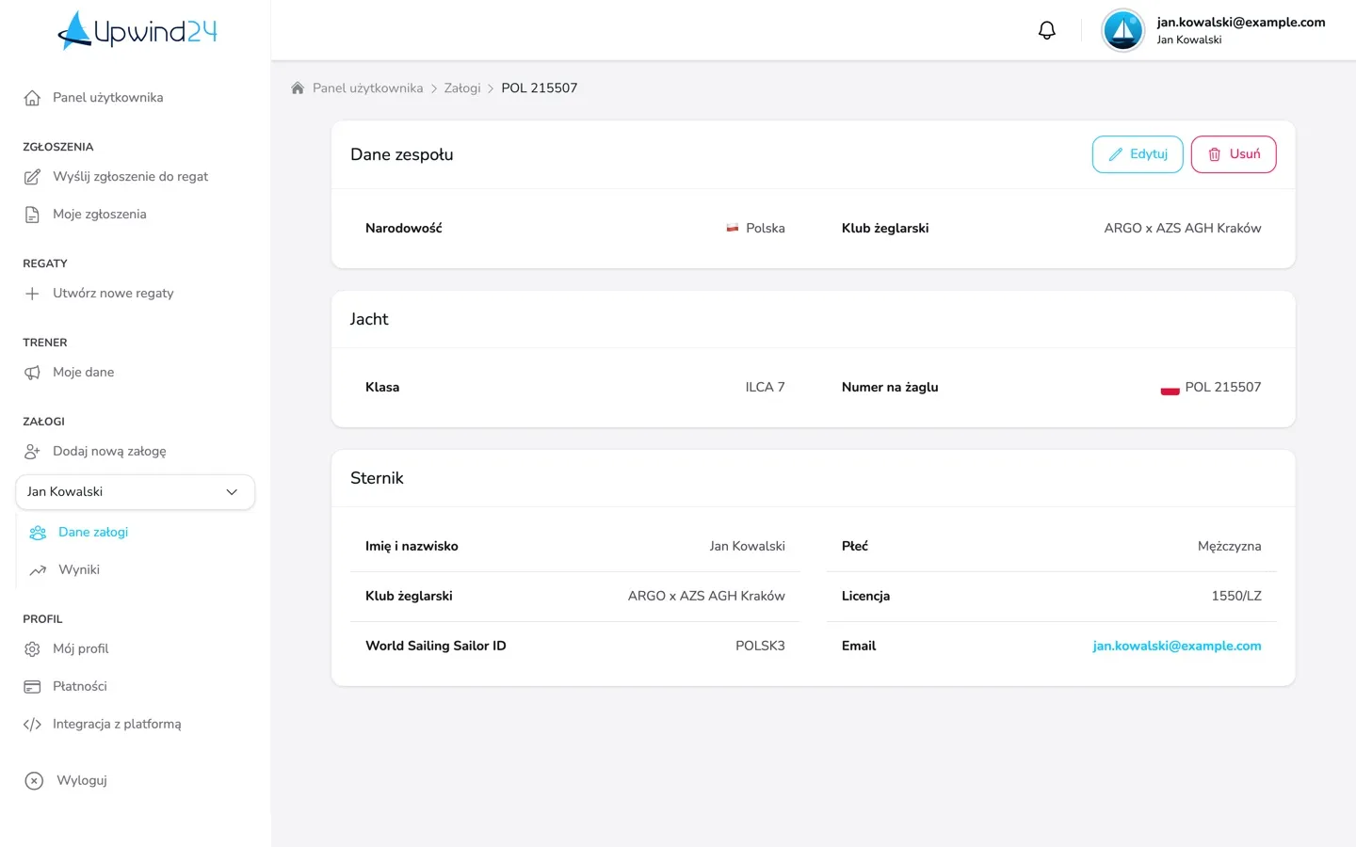Click the plus icon for Utwórz nowe regaty
This screenshot has height=847, width=1356.
(32, 294)
